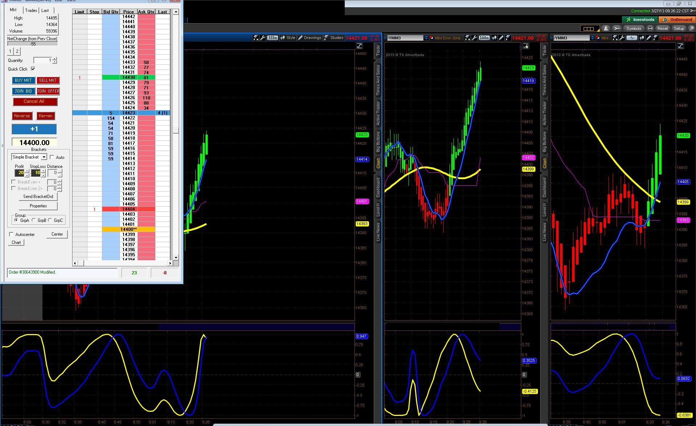Viewport: 696px width, 426px height.
Task: Click the Quantity input field
Action: tap(43, 60)
